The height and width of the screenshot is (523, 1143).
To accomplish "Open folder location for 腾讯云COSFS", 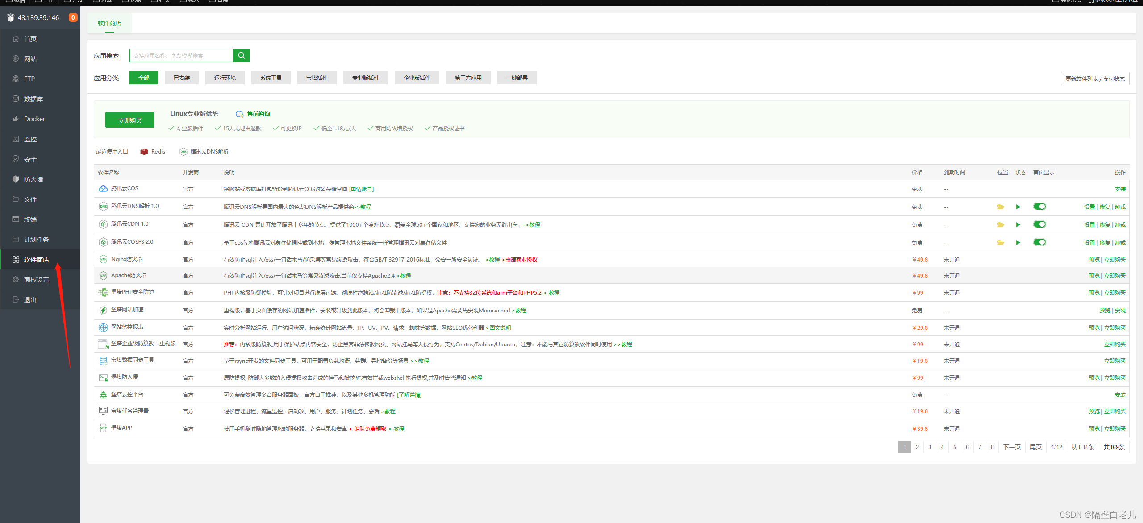I will (1000, 243).
